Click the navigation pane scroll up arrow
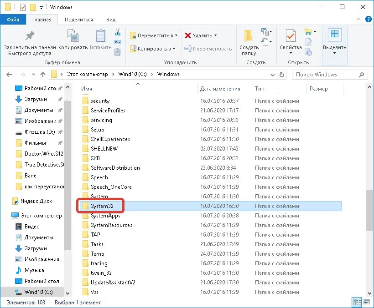 pos(68,87)
